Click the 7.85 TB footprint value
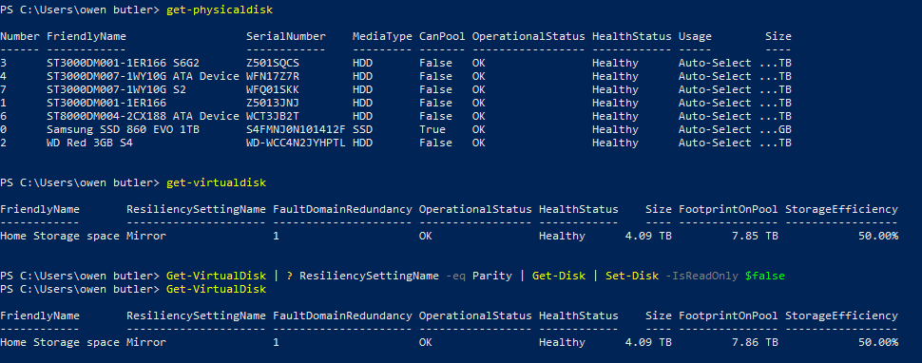The image size is (922, 363). click(755, 236)
